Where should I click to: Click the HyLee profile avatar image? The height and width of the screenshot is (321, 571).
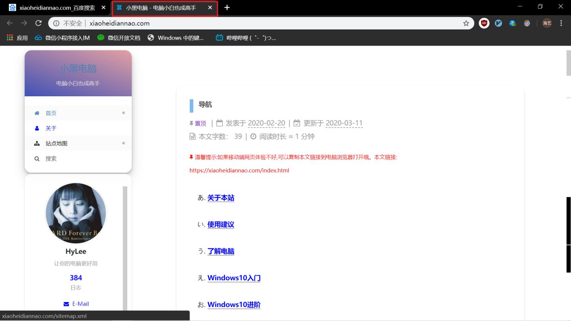[x=76, y=214]
